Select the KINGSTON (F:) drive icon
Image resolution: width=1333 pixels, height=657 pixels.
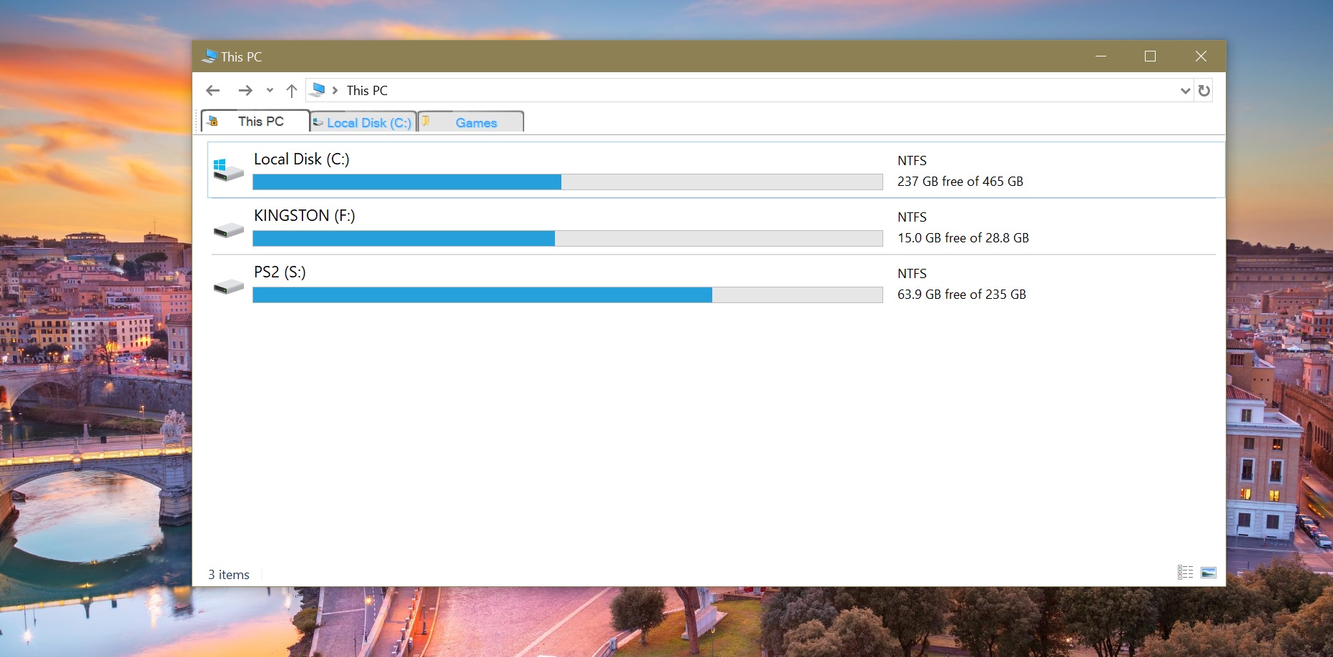point(228,230)
